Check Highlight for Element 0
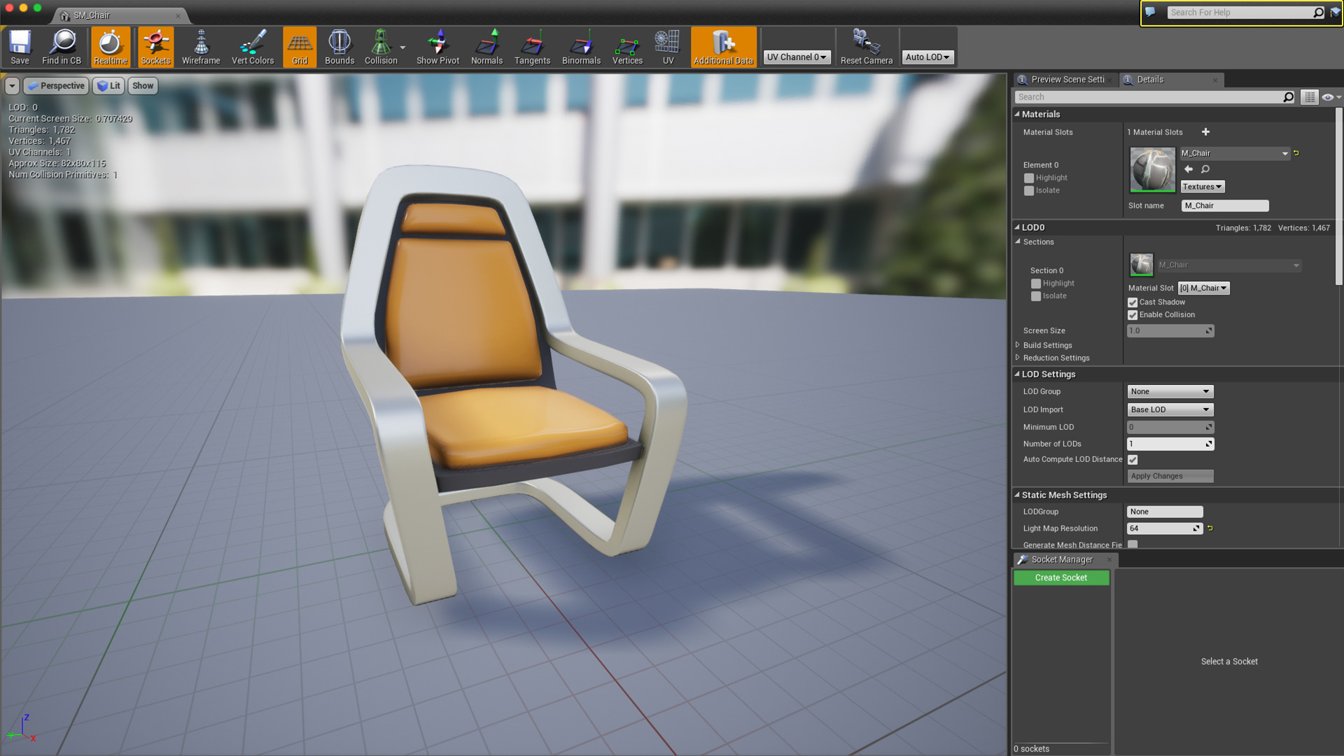The height and width of the screenshot is (756, 1344). pyautogui.click(x=1029, y=178)
